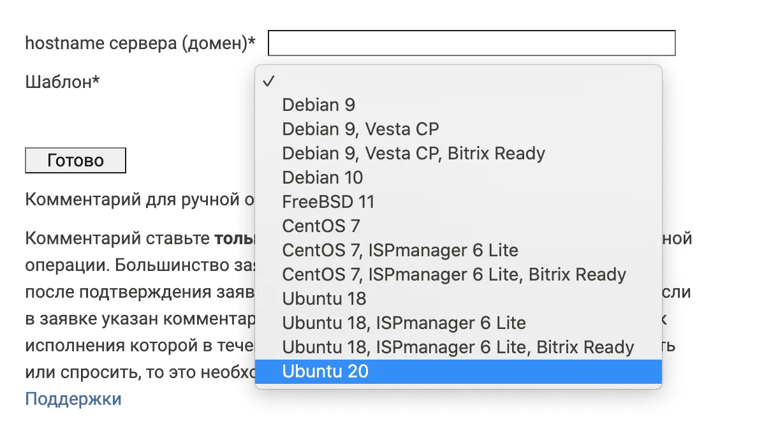Choose Ubuntu 18, ISPmanager 6 Lite, Bitrix Ready
This screenshot has width=778, height=431.
458,347
